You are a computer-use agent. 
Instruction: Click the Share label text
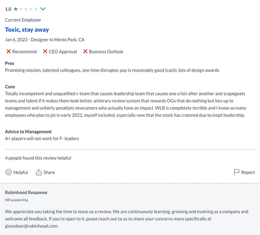(x=49, y=172)
